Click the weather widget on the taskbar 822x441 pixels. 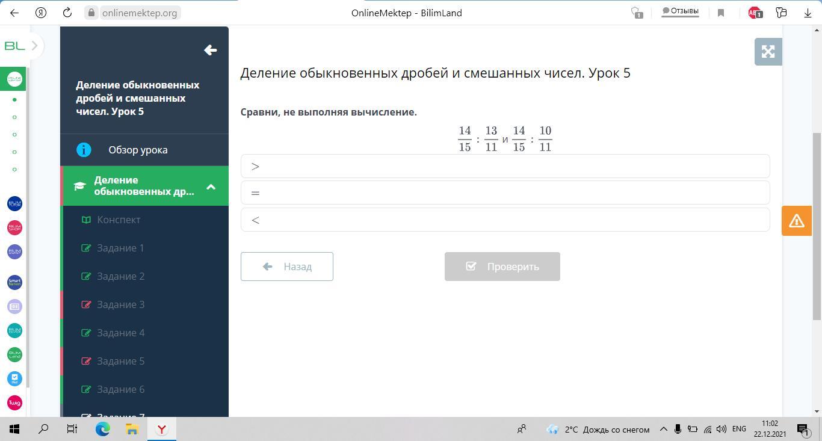[598, 429]
